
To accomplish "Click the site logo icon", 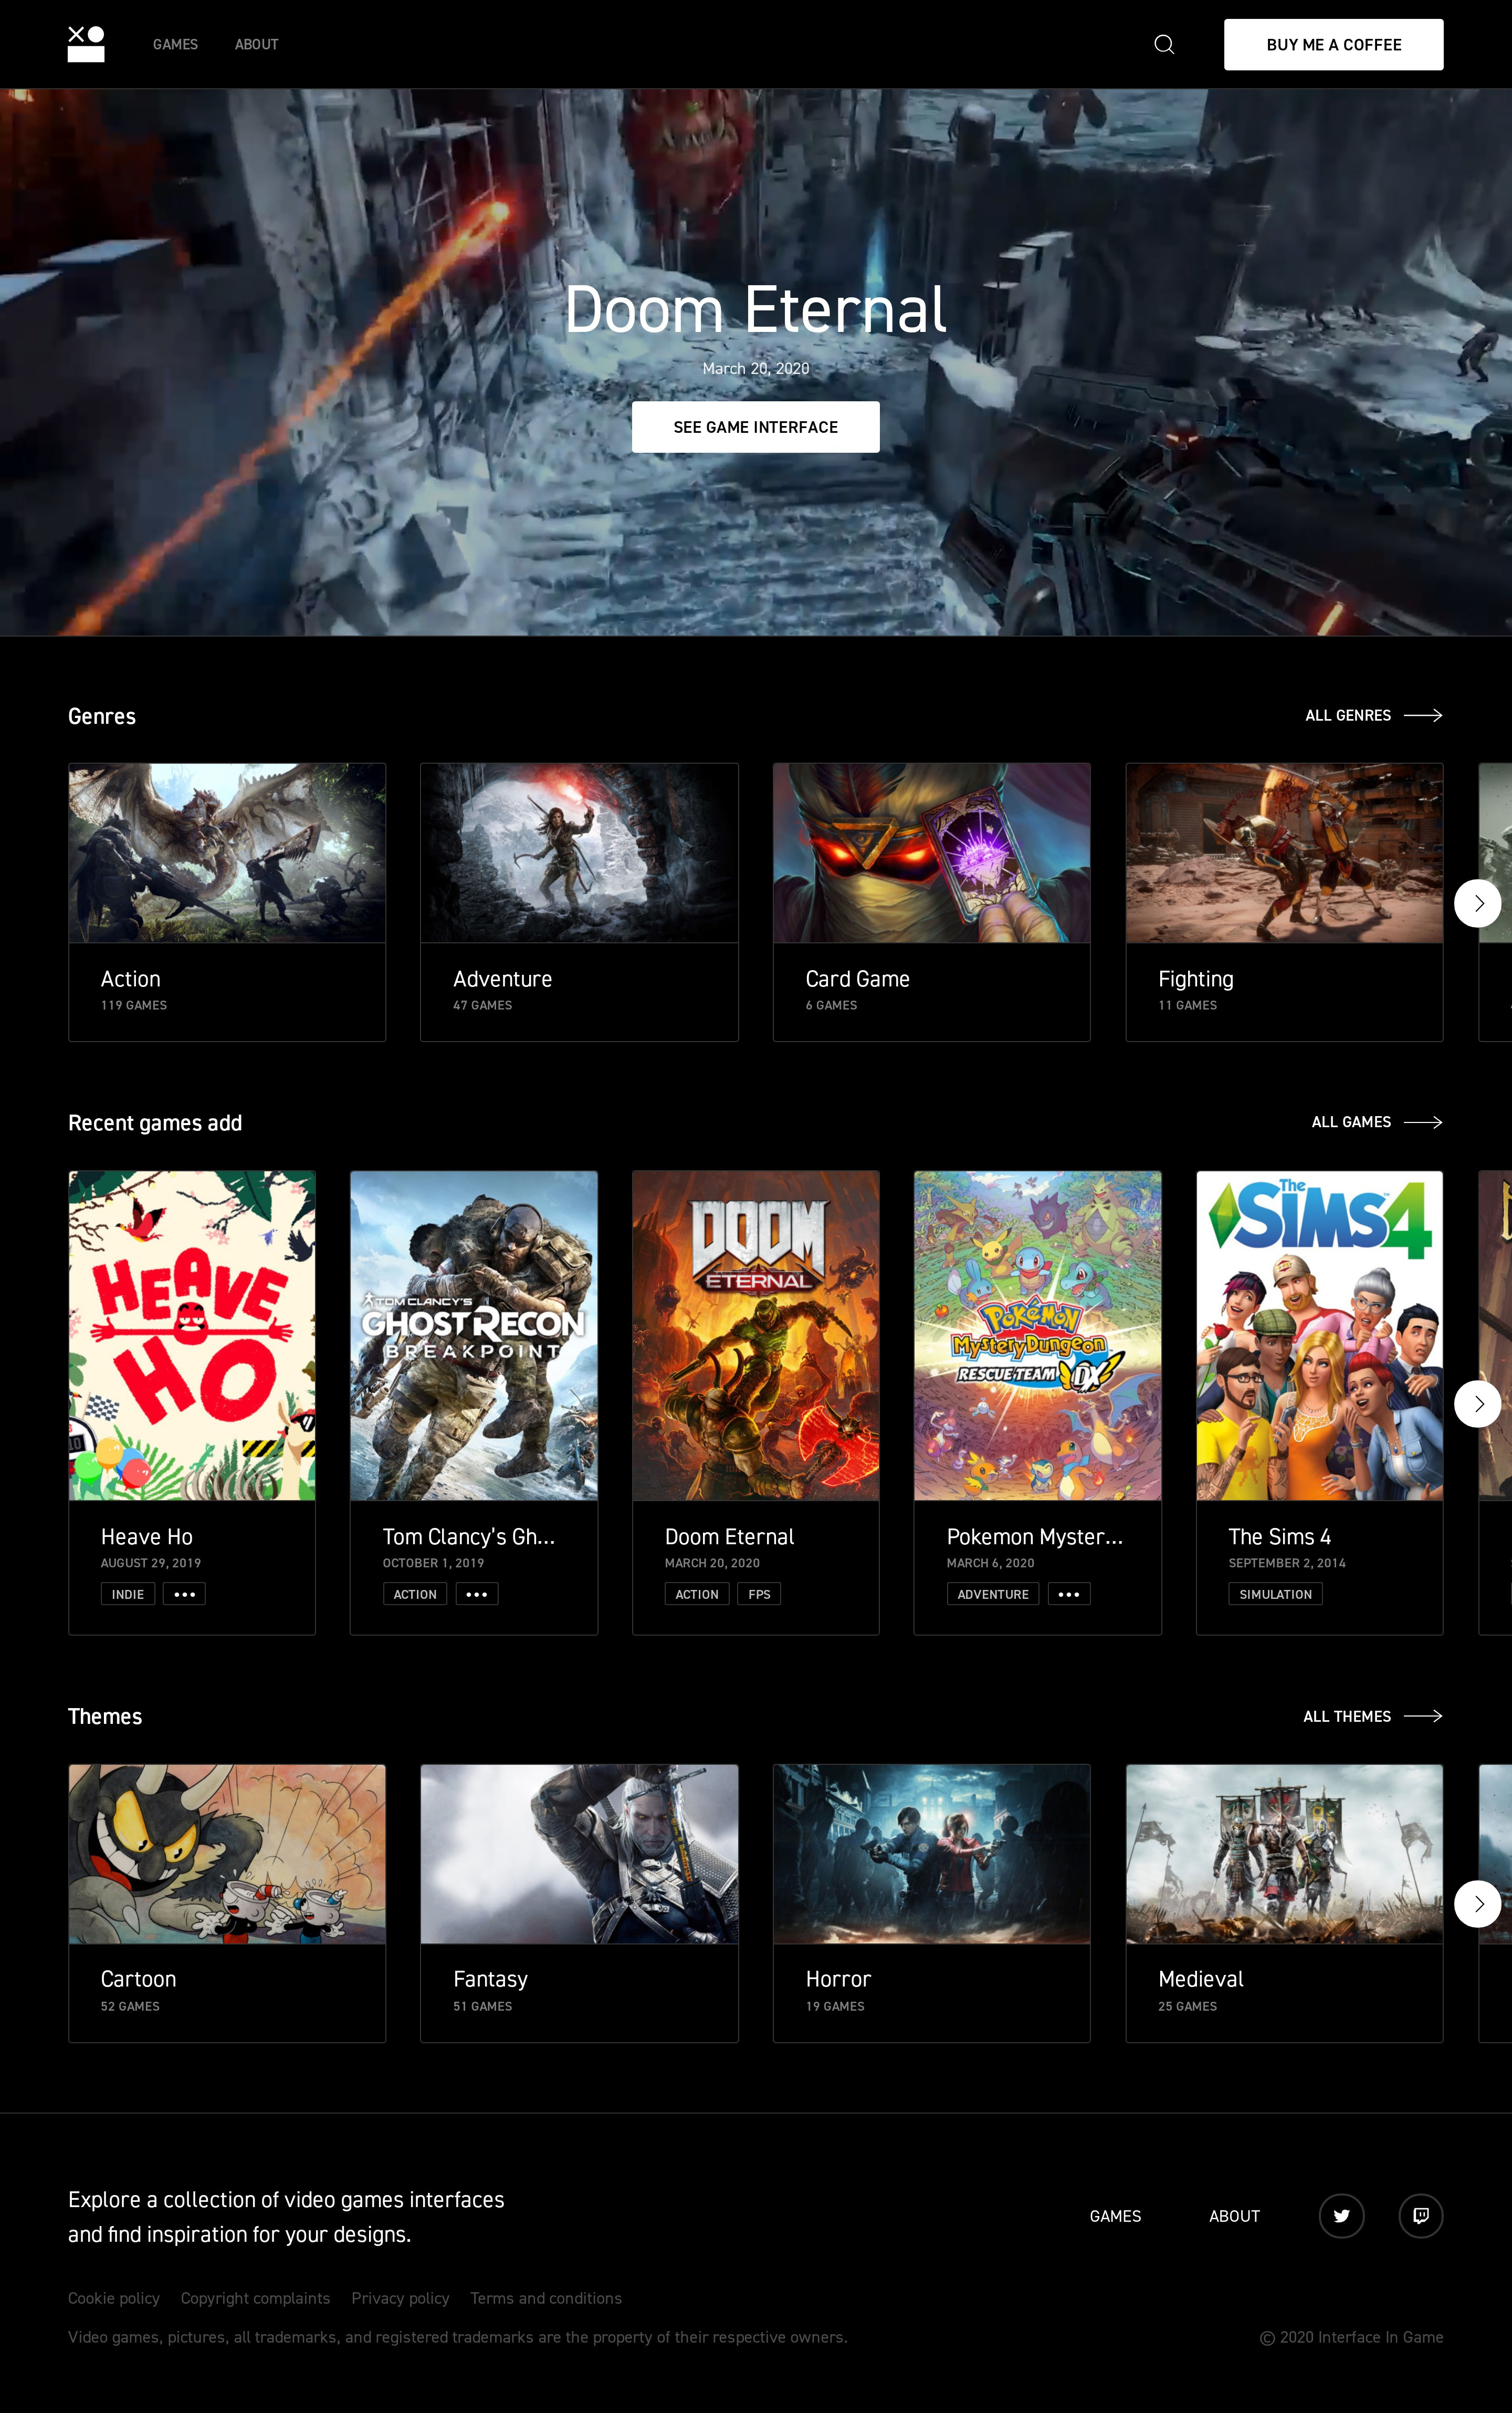I will pos(86,44).
